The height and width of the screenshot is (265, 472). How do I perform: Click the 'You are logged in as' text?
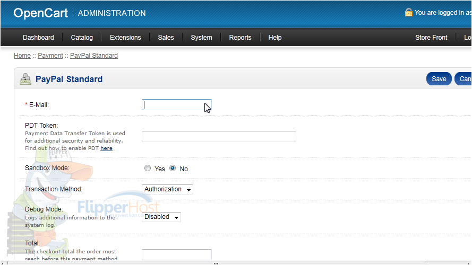coord(443,13)
